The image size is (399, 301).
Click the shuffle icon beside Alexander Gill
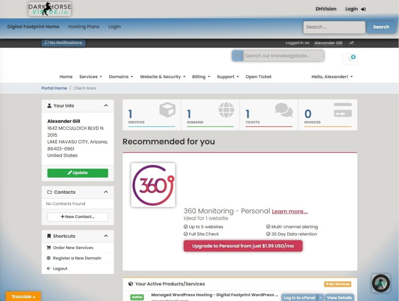click(351, 43)
